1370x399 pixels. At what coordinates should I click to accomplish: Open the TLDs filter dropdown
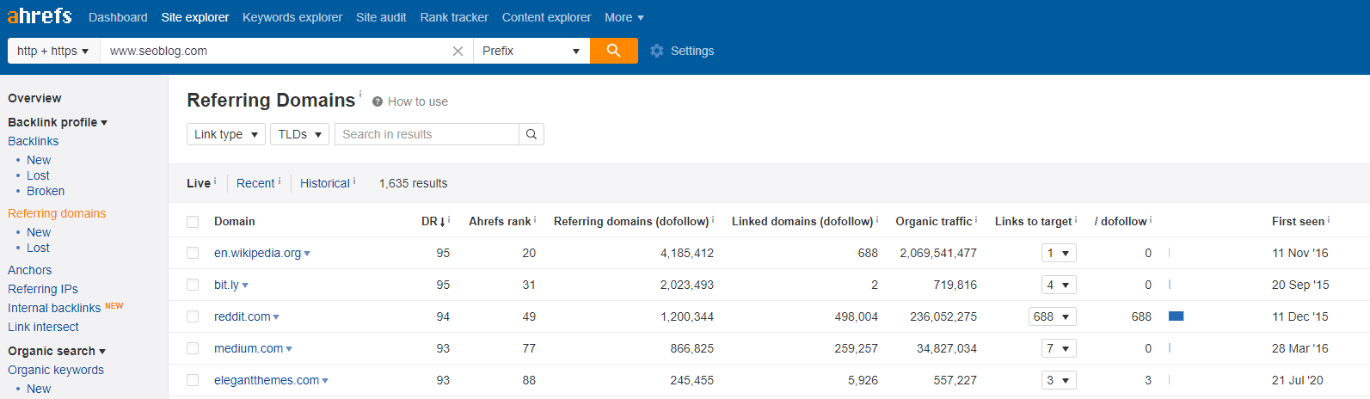pos(300,134)
